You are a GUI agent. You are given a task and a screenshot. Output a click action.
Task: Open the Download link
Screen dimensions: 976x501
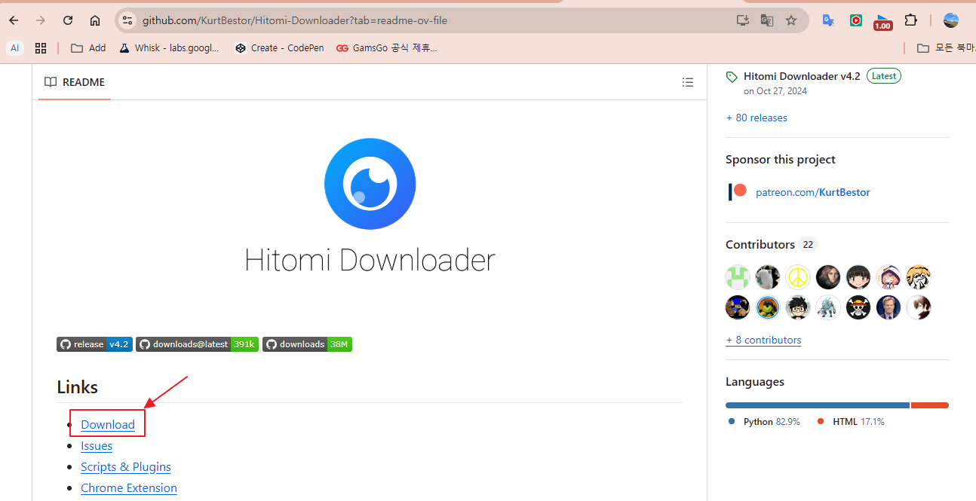click(x=108, y=424)
